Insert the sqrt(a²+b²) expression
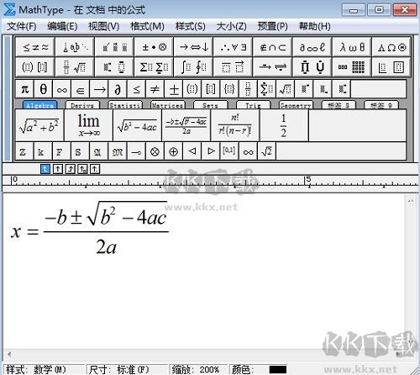 click(x=39, y=125)
